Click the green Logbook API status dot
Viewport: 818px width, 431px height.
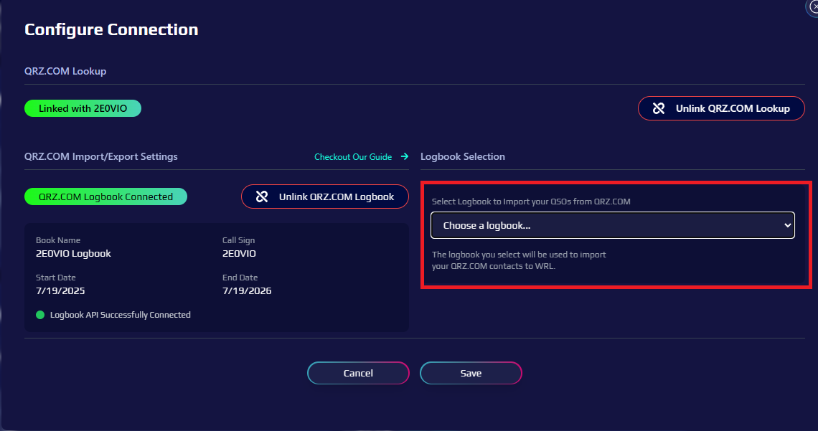[x=40, y=315]
